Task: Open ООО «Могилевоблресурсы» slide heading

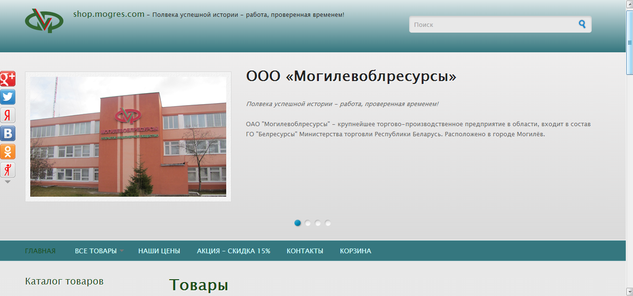Action: (351, 76)
